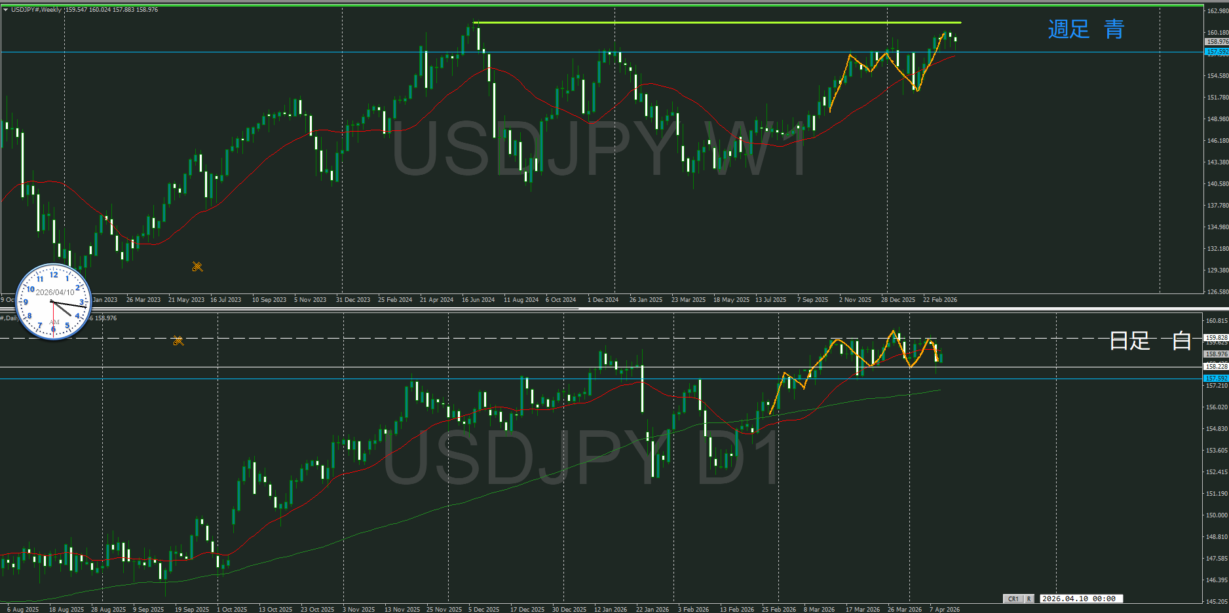Select the blue 週足 text label
Screen dimensions: 1229x613
point(1068,29)
